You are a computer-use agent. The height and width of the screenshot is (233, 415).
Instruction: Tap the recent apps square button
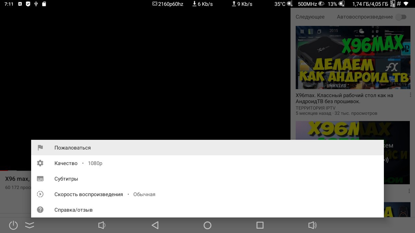[x=260, y=225]
